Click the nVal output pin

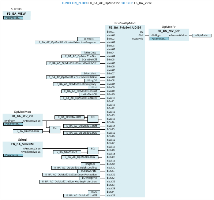[140, 36]
